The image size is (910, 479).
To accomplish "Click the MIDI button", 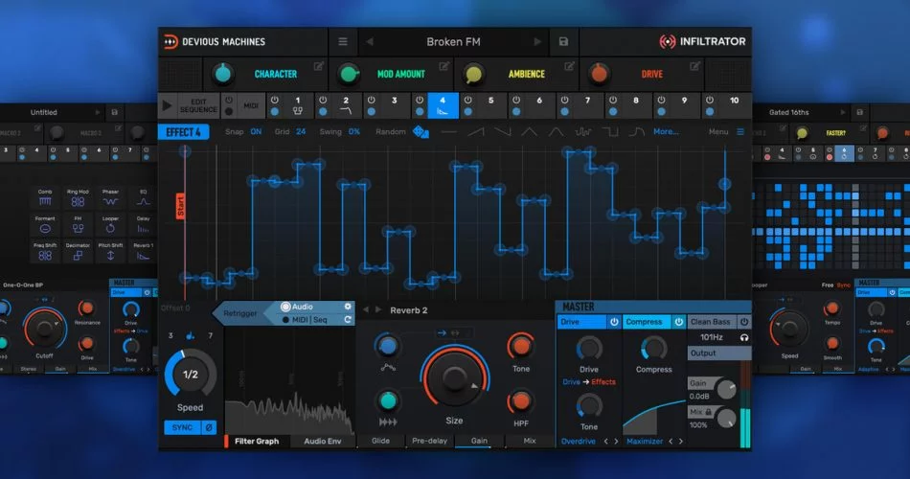I will click(x=251, y=105).
